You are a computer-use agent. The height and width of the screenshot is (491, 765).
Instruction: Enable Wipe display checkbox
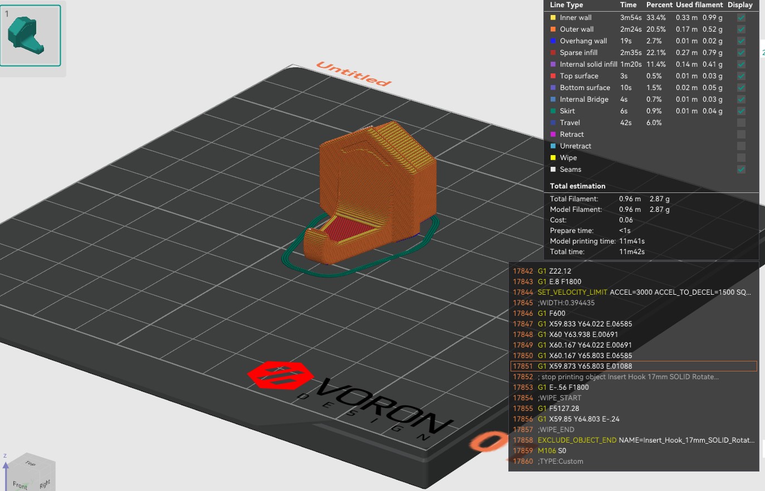741,158
